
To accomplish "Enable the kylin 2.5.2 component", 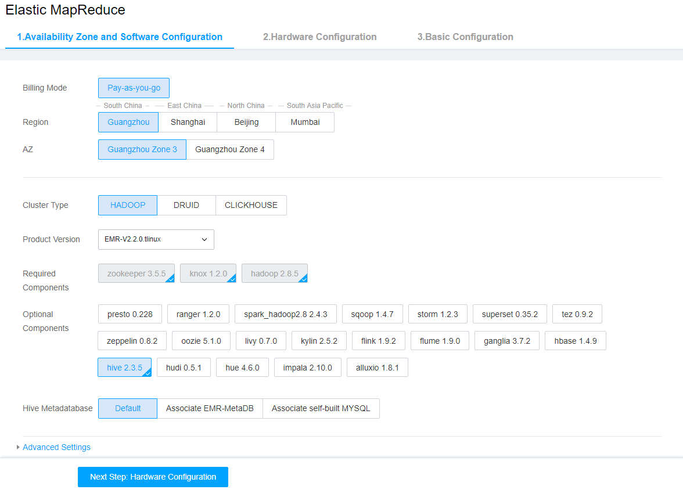I will (319, 341).
